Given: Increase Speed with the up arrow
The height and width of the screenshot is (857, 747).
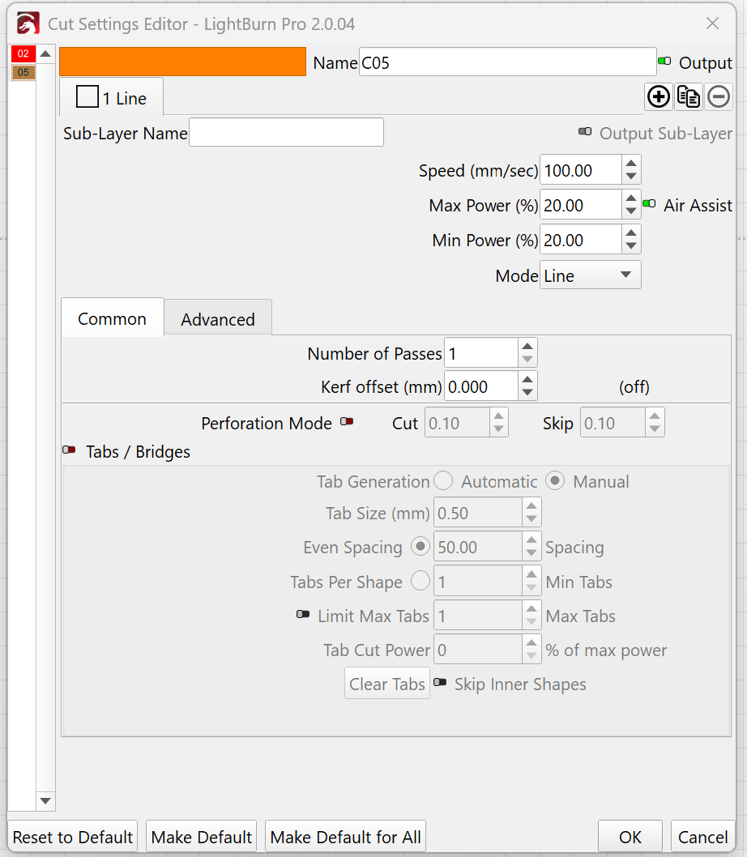Looking at the screenshot, I should [631, 164].
